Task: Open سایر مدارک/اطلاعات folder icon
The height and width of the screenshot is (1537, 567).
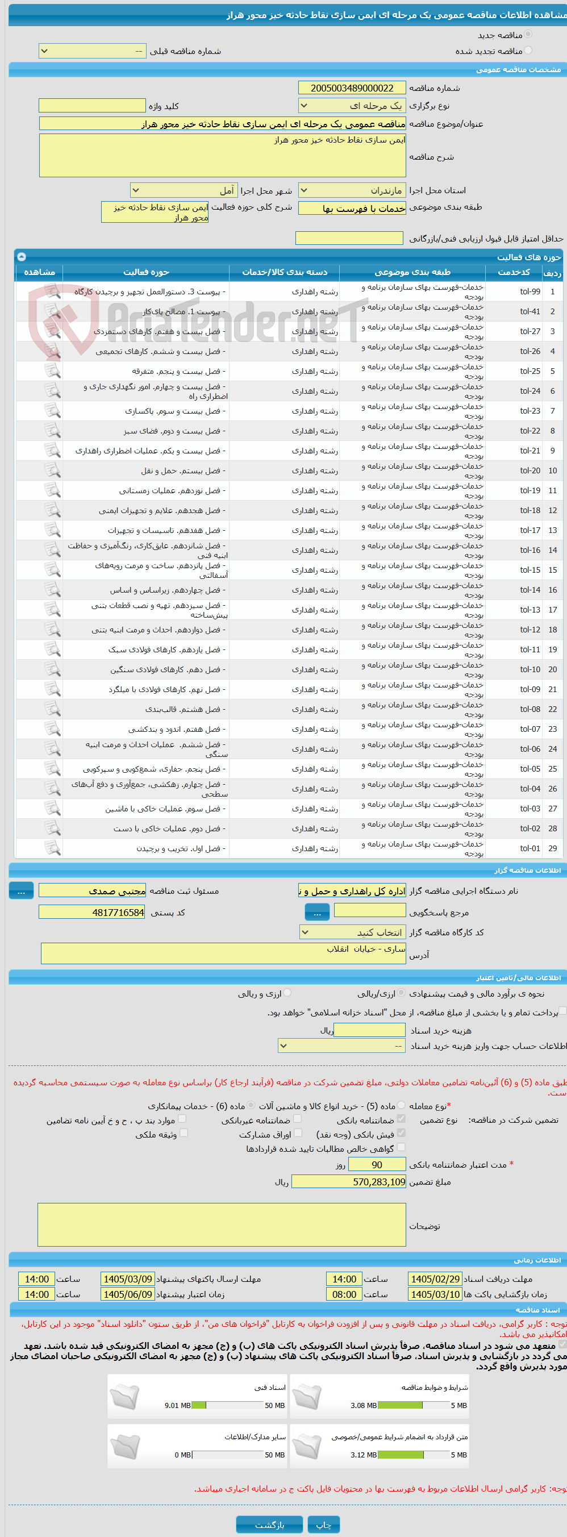Action: (124, 1446)
